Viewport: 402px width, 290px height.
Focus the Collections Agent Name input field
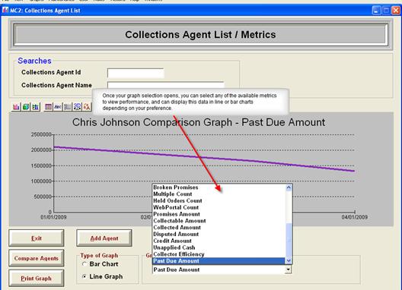point(166,85)
